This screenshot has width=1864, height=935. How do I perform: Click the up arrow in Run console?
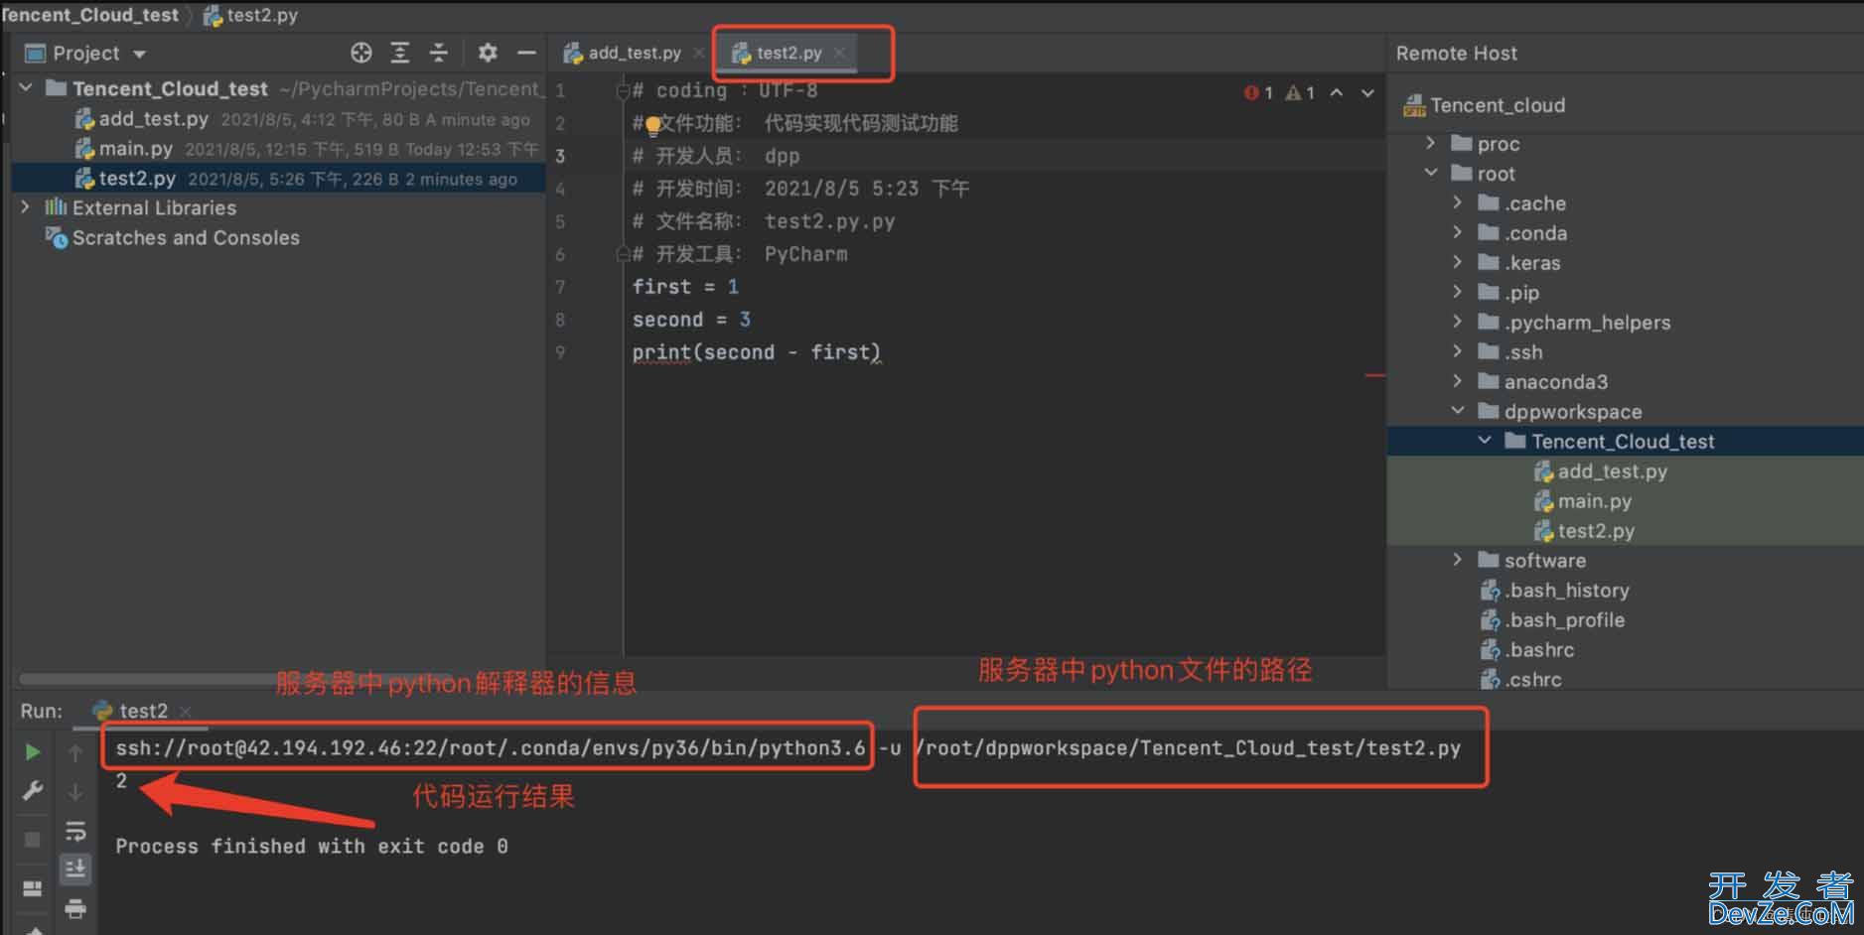(x=75, y=753)
